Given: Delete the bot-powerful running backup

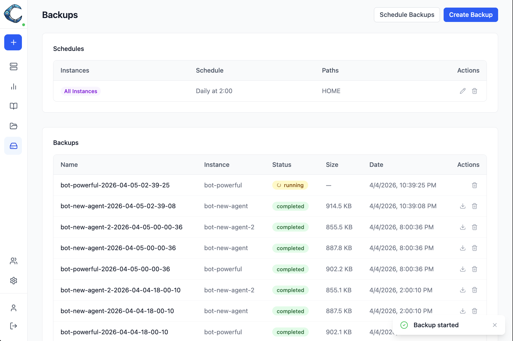Looking at the screenshot, I should 475,185.
